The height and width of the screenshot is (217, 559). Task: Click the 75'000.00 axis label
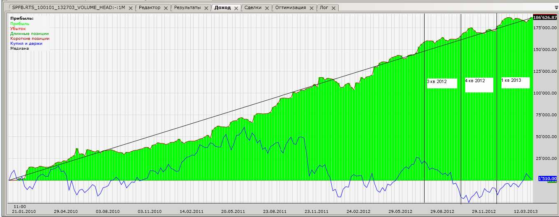click(547, 115)
